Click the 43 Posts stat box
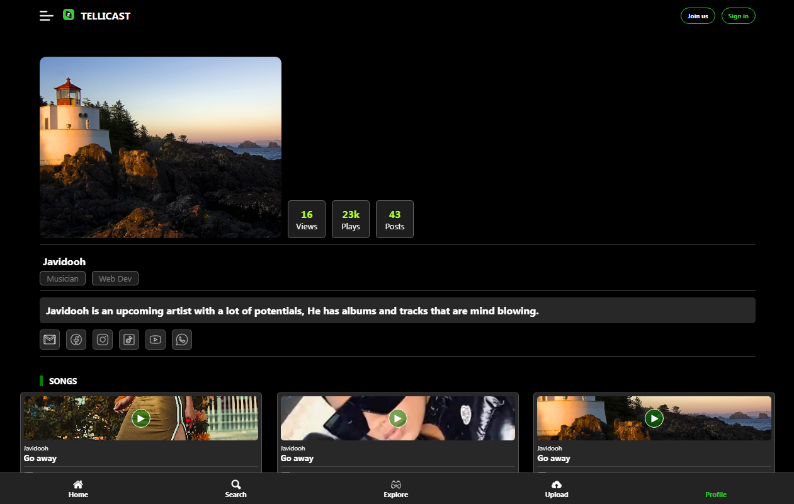The height and width of the screenshot is (504, 794). click(395, 219)
